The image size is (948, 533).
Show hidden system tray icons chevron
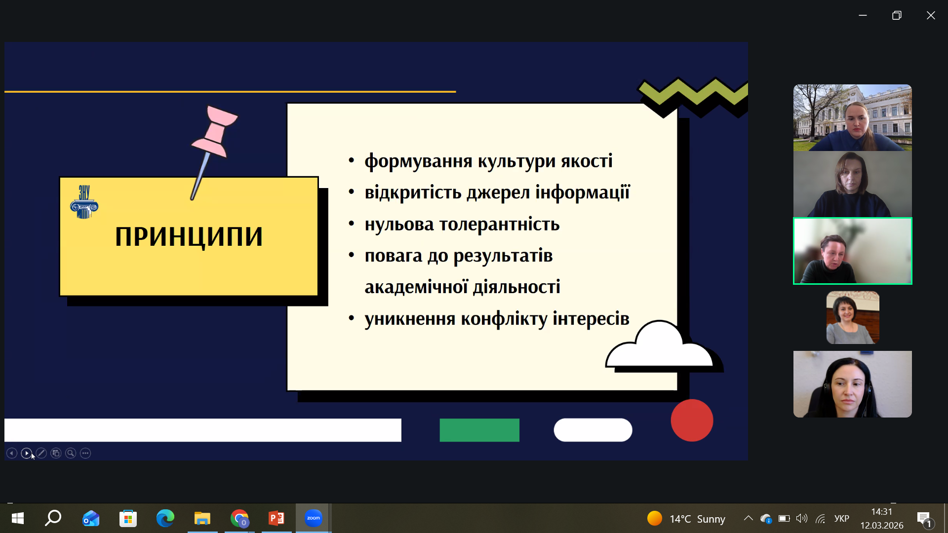[x=749, y=518]
